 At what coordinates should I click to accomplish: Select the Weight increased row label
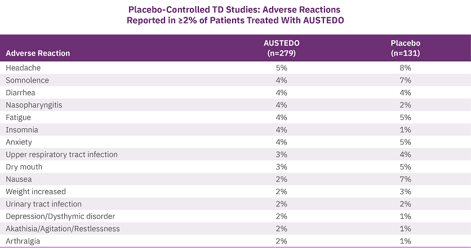pos(35,191)
